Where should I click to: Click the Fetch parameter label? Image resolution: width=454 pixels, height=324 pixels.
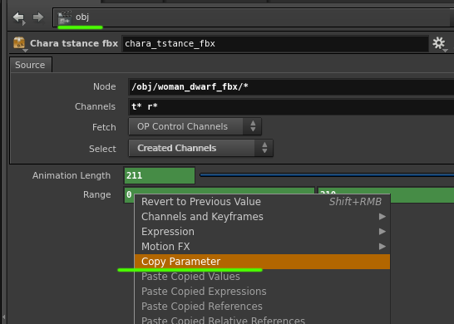tap(104, 127)
